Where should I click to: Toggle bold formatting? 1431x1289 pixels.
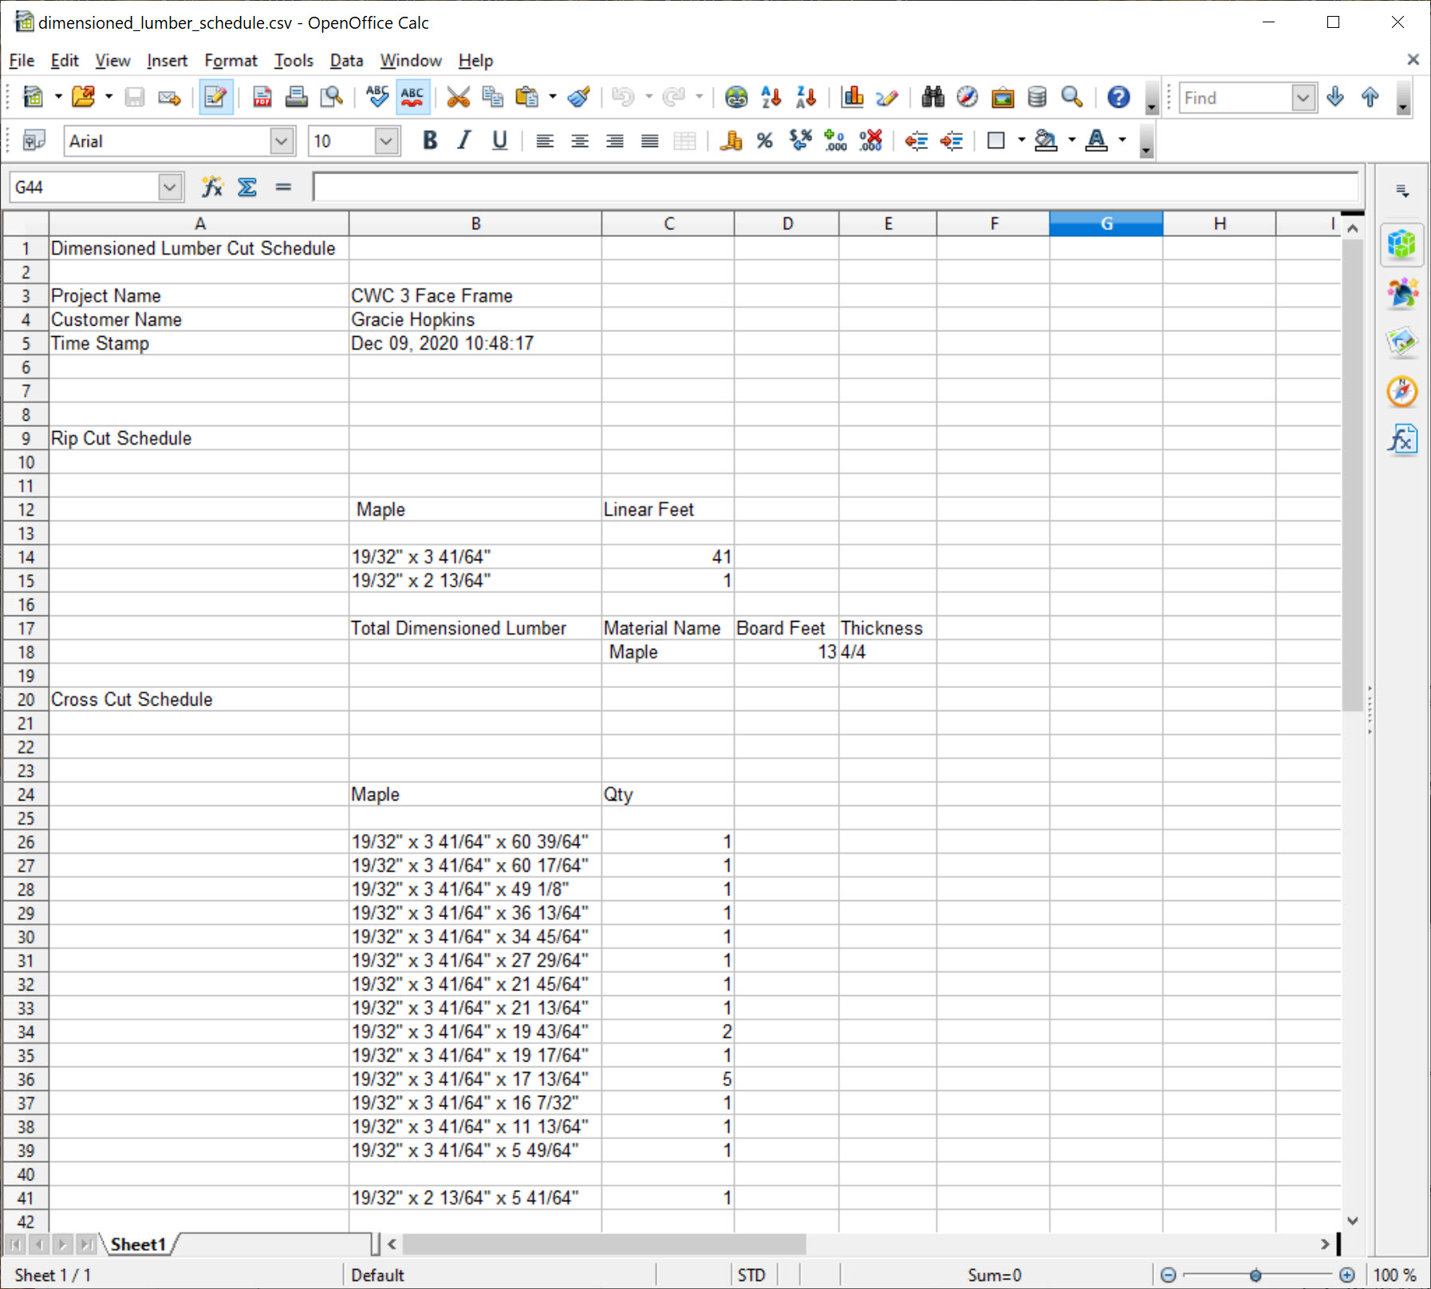pyautogui.click(x=429, y=140)
